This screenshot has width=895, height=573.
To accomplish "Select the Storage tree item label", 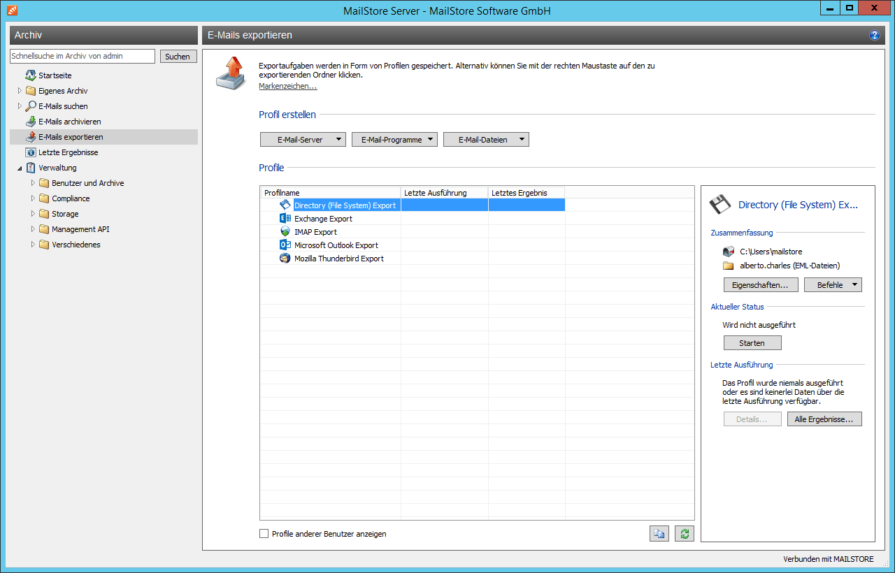I will tap(65, 214).
